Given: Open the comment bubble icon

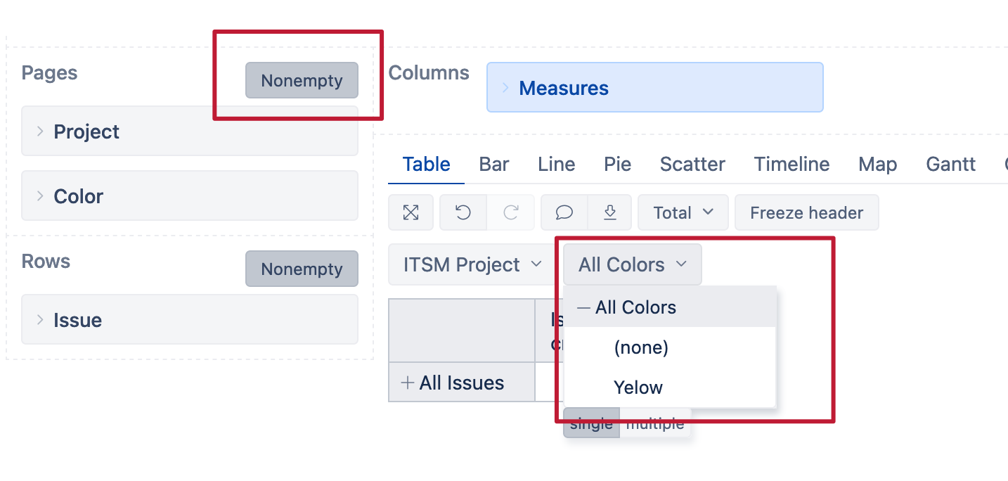Looking at the screenshot, I should click(564, 212).
